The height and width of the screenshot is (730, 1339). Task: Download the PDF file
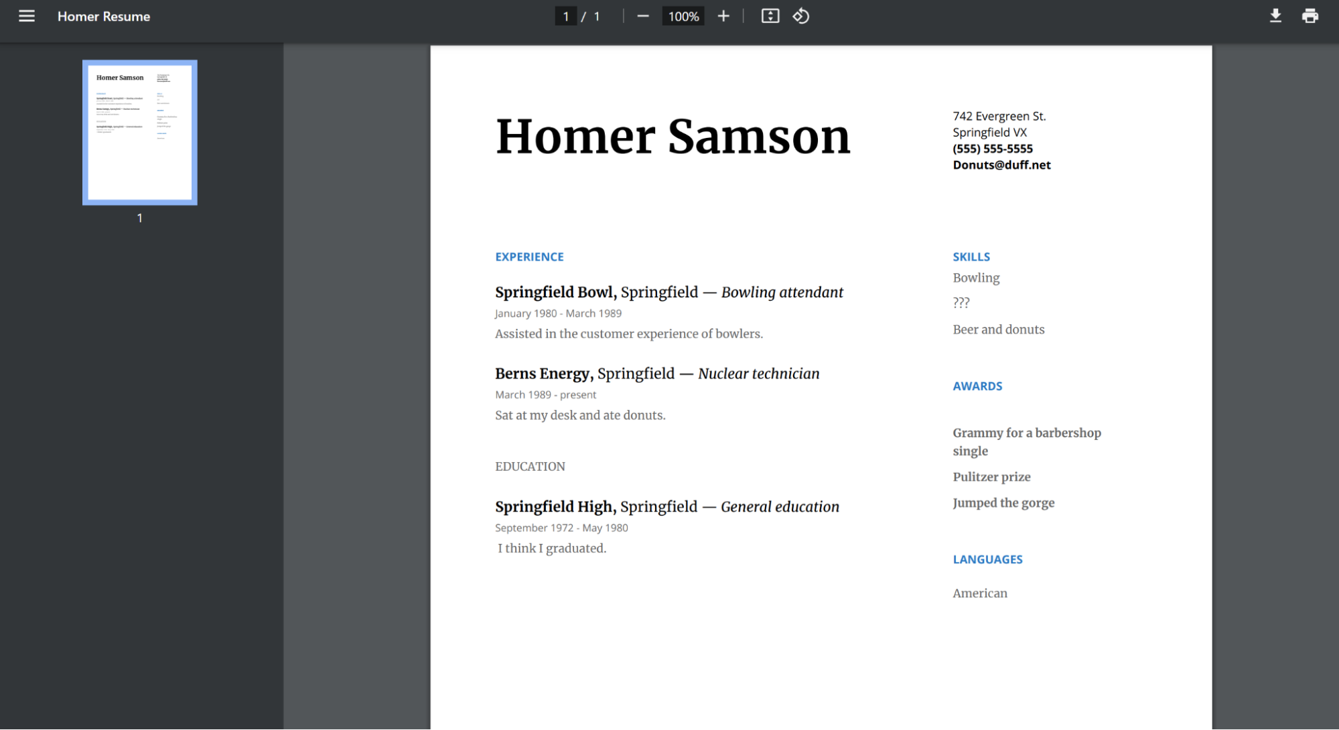coord(1275,16)
